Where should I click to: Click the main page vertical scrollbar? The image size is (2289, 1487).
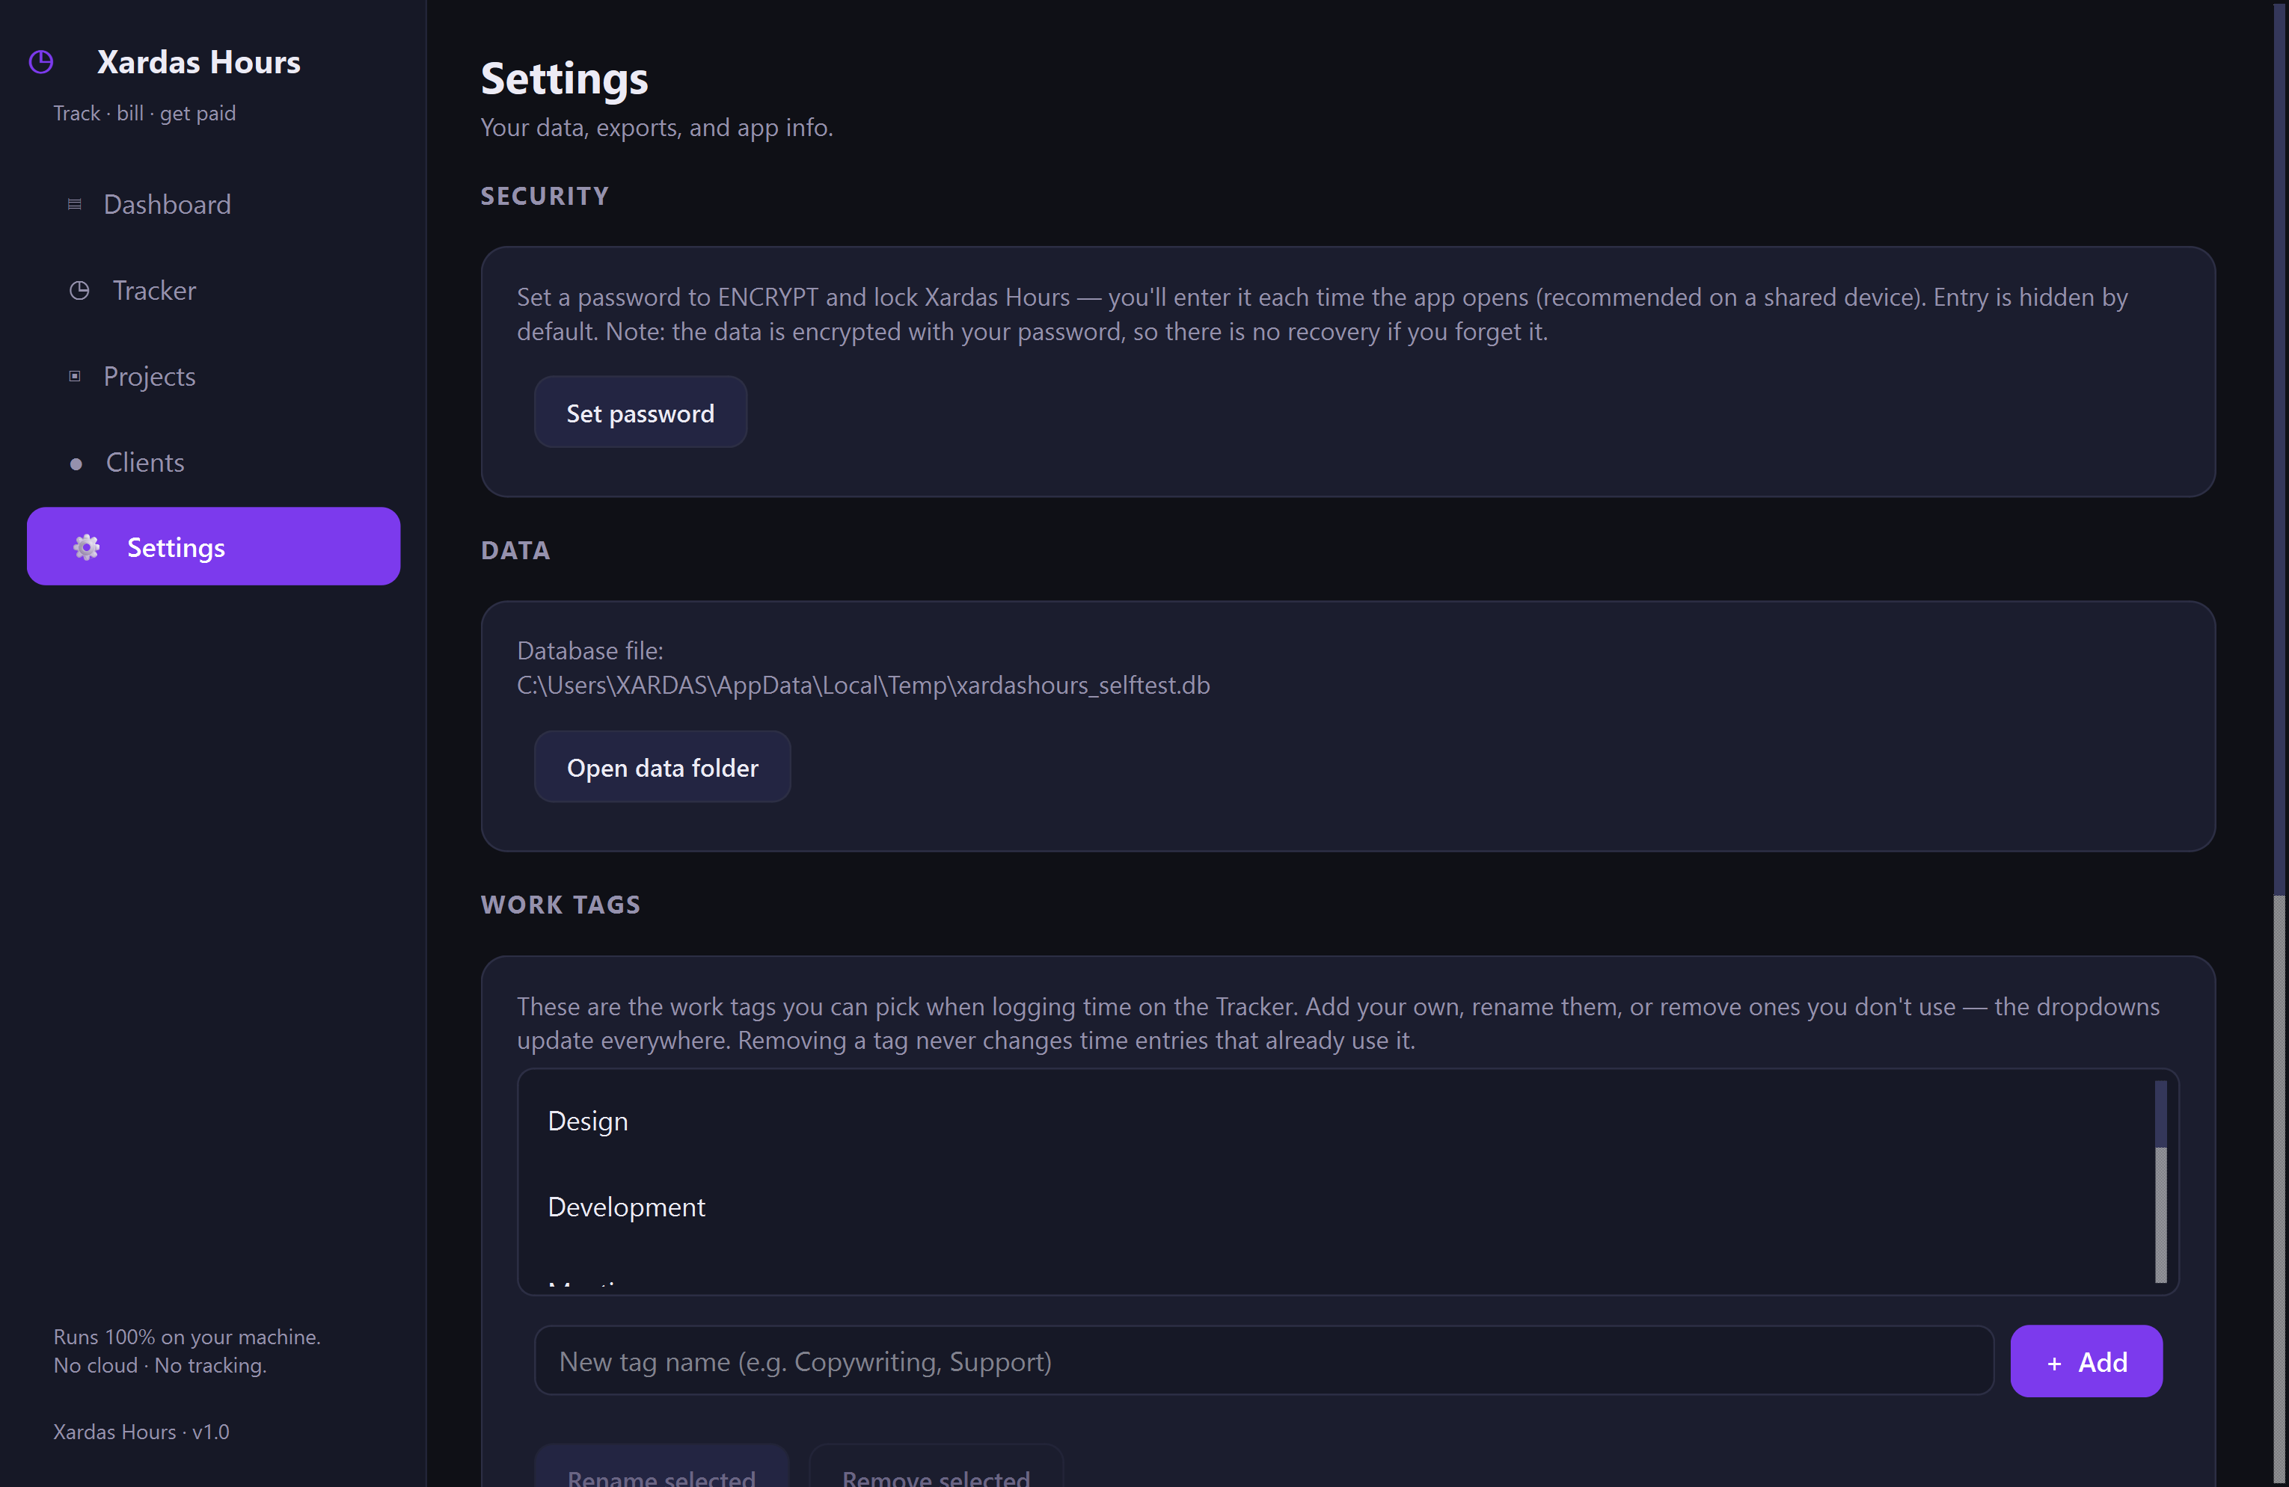click(x=2279, y=743)
